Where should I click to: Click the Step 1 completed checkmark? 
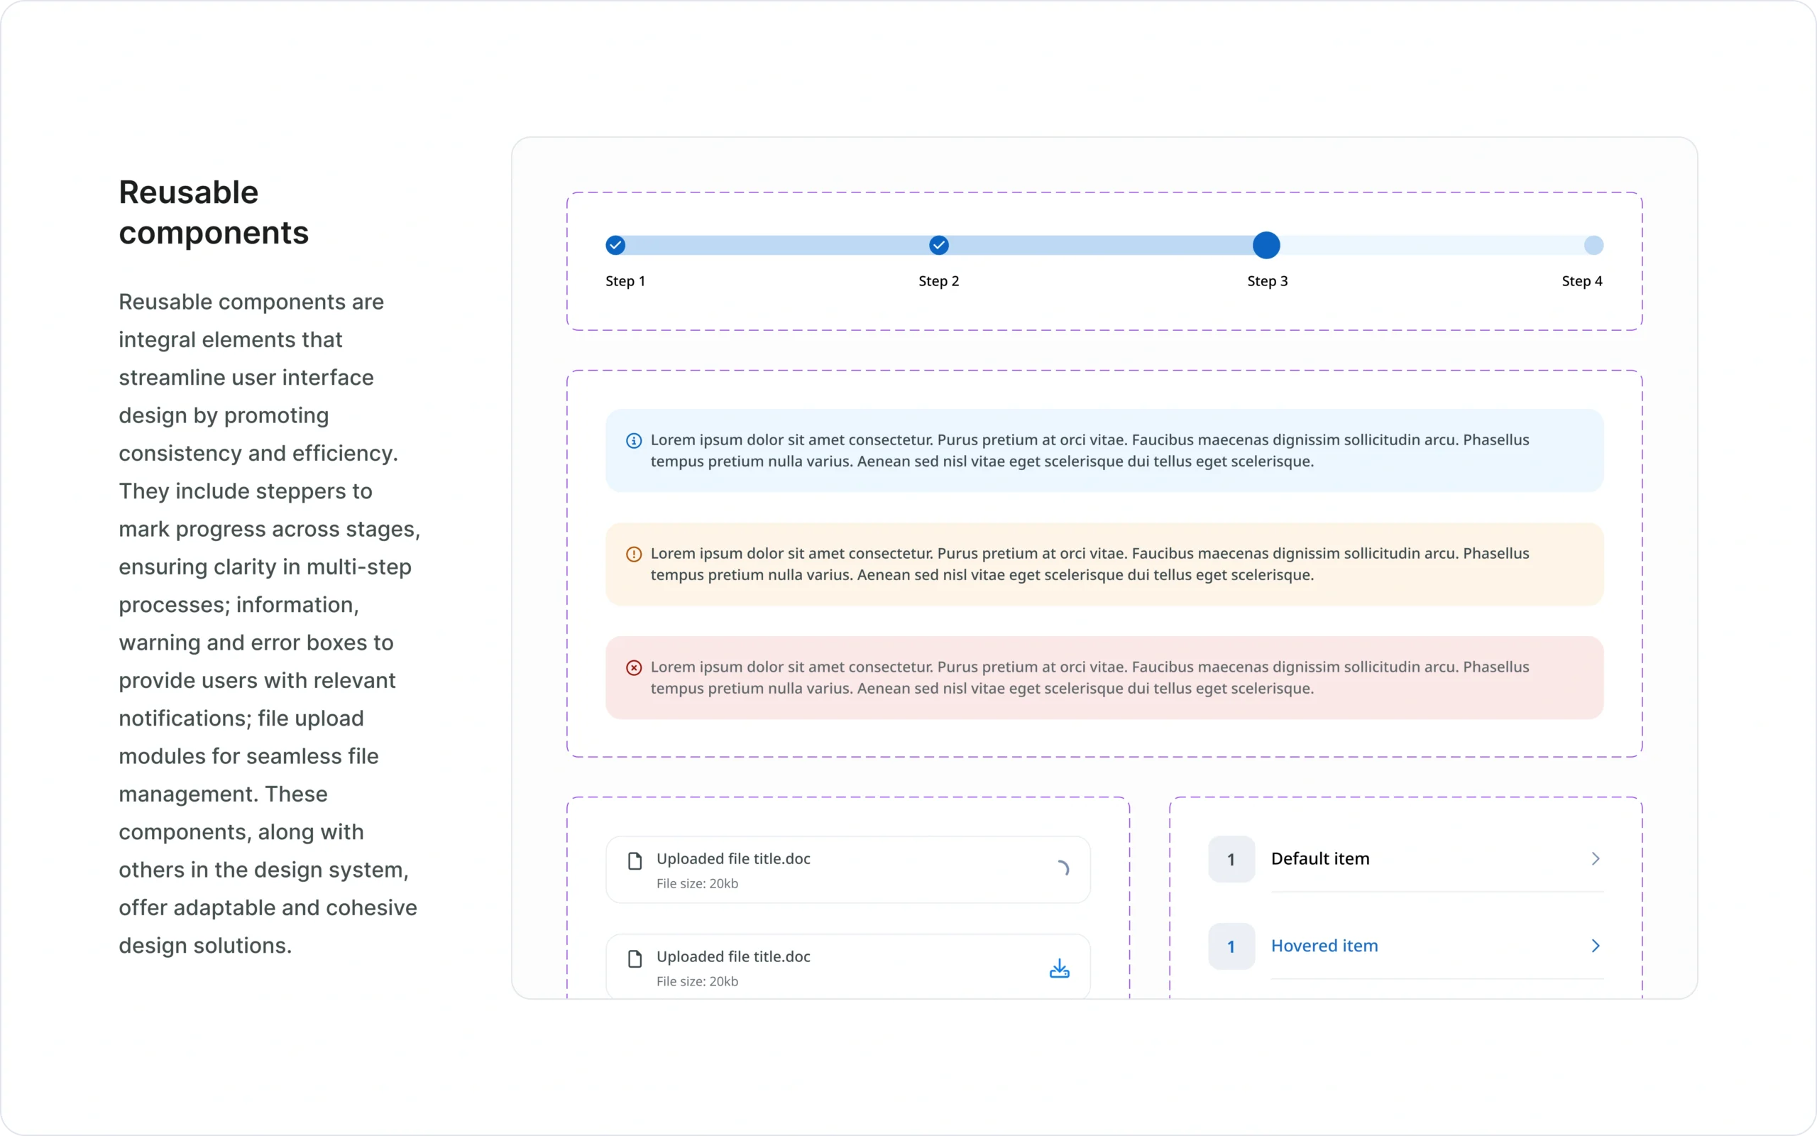point(615,245)
